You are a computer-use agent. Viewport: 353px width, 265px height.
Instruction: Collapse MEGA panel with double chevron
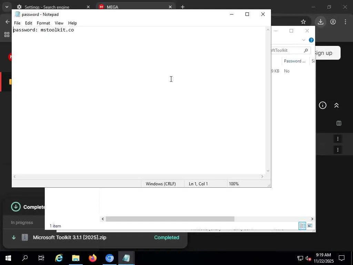tap(336, 105)
